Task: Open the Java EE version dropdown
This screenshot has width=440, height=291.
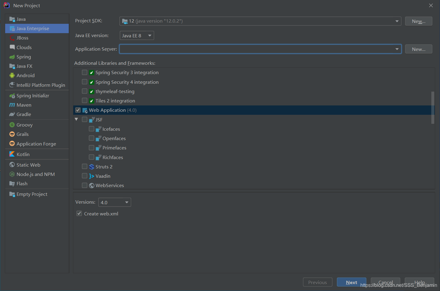Action: 137,36
